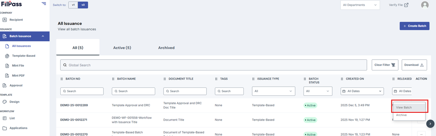Select the Archived tab
Viewport: 436px width, 136px height.
(166, 47)
